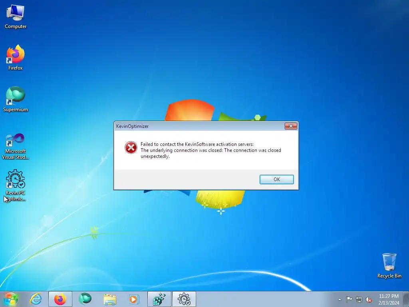Viewport: 409px width, 307px height.
Task: Open the Windows Start menu
Action: (11, 299)
